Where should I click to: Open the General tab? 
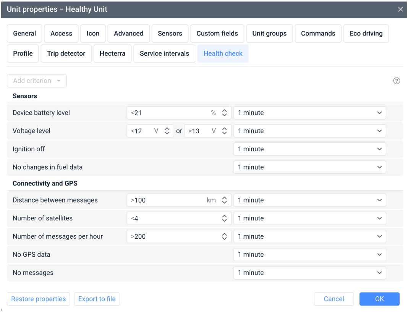24,33
